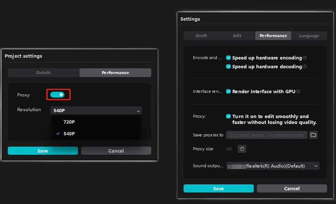The height and width of the screenshot is (204, 336).
Task: Turn off the Proxy toggle in Project settings
Action: click(x=57, y=95)
